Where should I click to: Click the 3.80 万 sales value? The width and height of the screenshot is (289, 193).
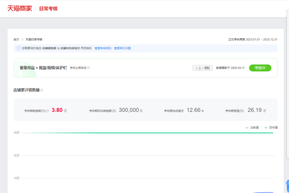pos(59,110)
